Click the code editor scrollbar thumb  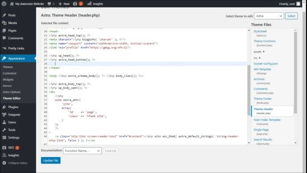pos(249,91)
